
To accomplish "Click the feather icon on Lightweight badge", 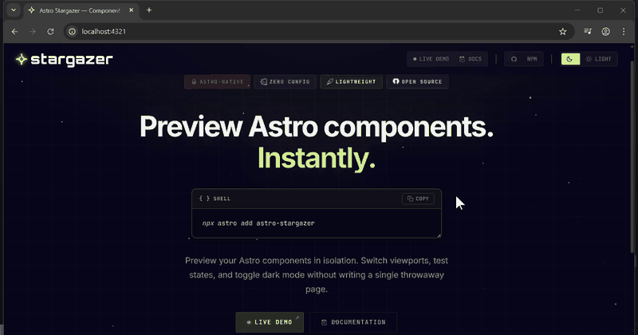I will [x=329, y=81].
